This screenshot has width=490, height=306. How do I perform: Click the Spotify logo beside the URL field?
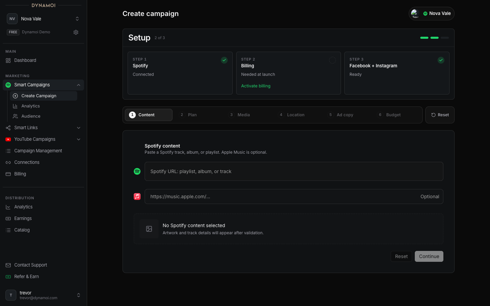[x=137, y=171]
